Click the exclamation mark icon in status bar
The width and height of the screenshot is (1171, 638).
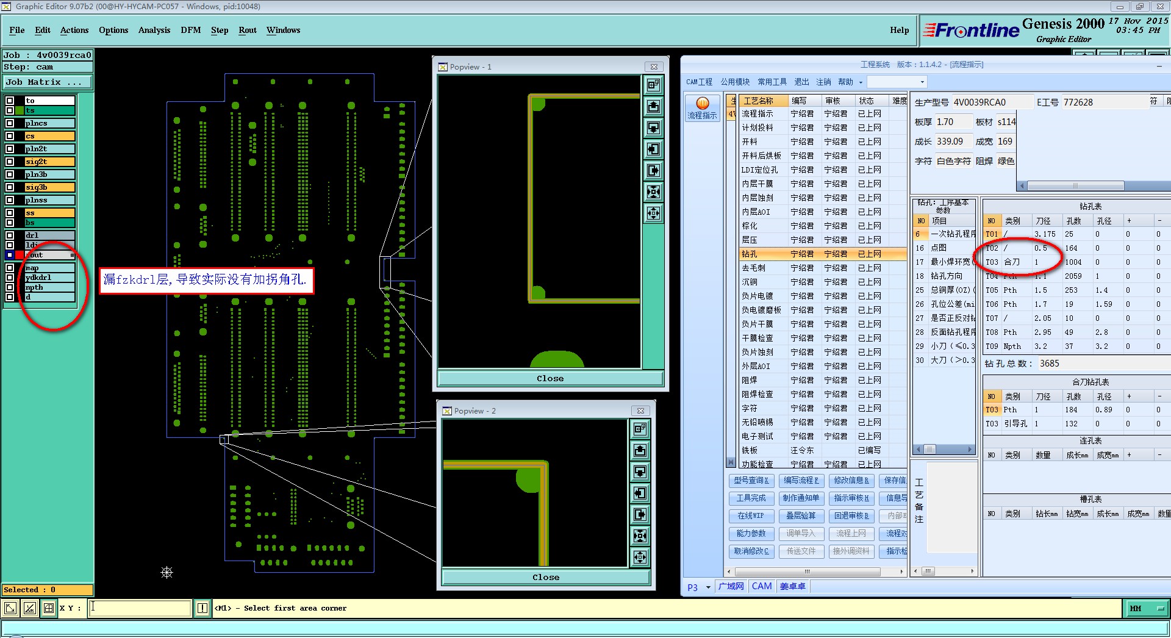click(x=202, y=608)
